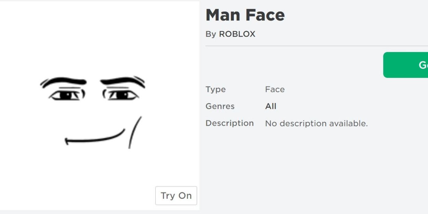Click the left eyebrow on the face
The image size is (428, 214).
click(x=64, y=82)
